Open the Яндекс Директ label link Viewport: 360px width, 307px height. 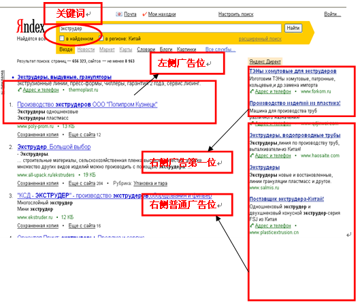pos(265,62)
